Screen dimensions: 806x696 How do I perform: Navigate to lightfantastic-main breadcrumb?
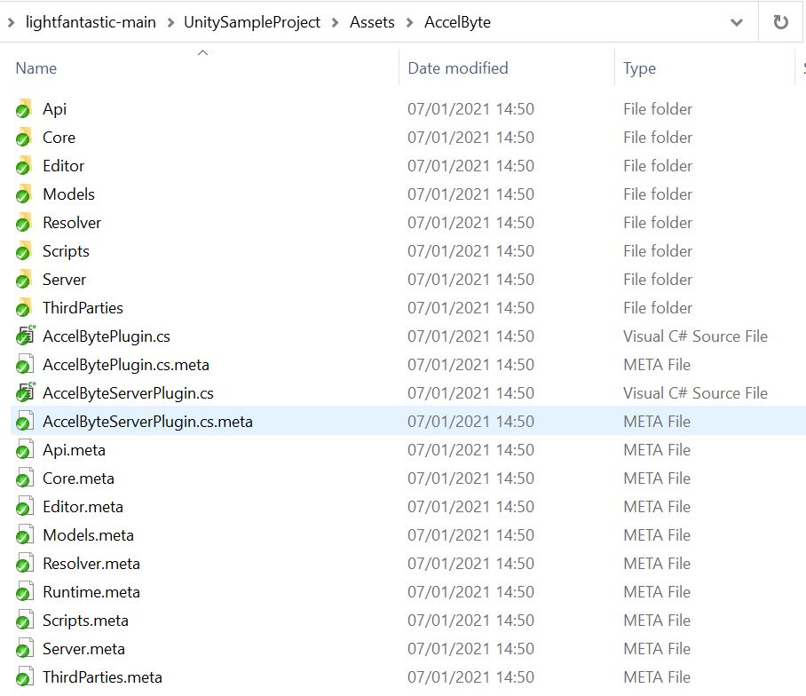tap(91, 22)
